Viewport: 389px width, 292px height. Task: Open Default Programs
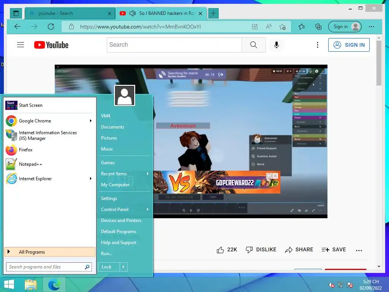(119, 232)
